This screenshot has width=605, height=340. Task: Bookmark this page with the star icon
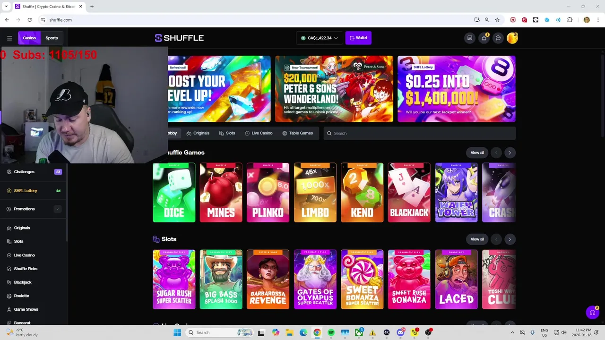497,20
